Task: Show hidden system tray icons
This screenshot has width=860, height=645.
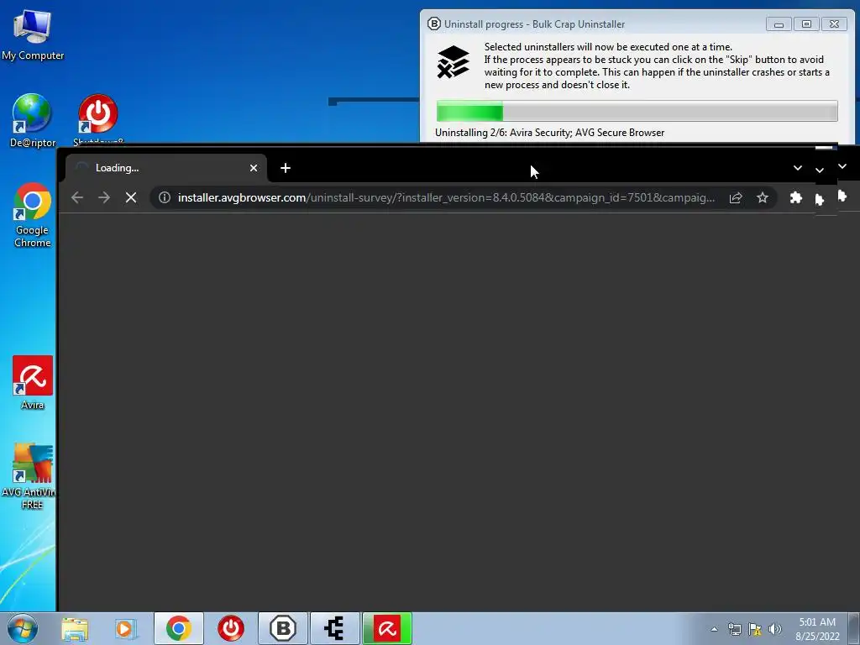Action: point(714,629)
